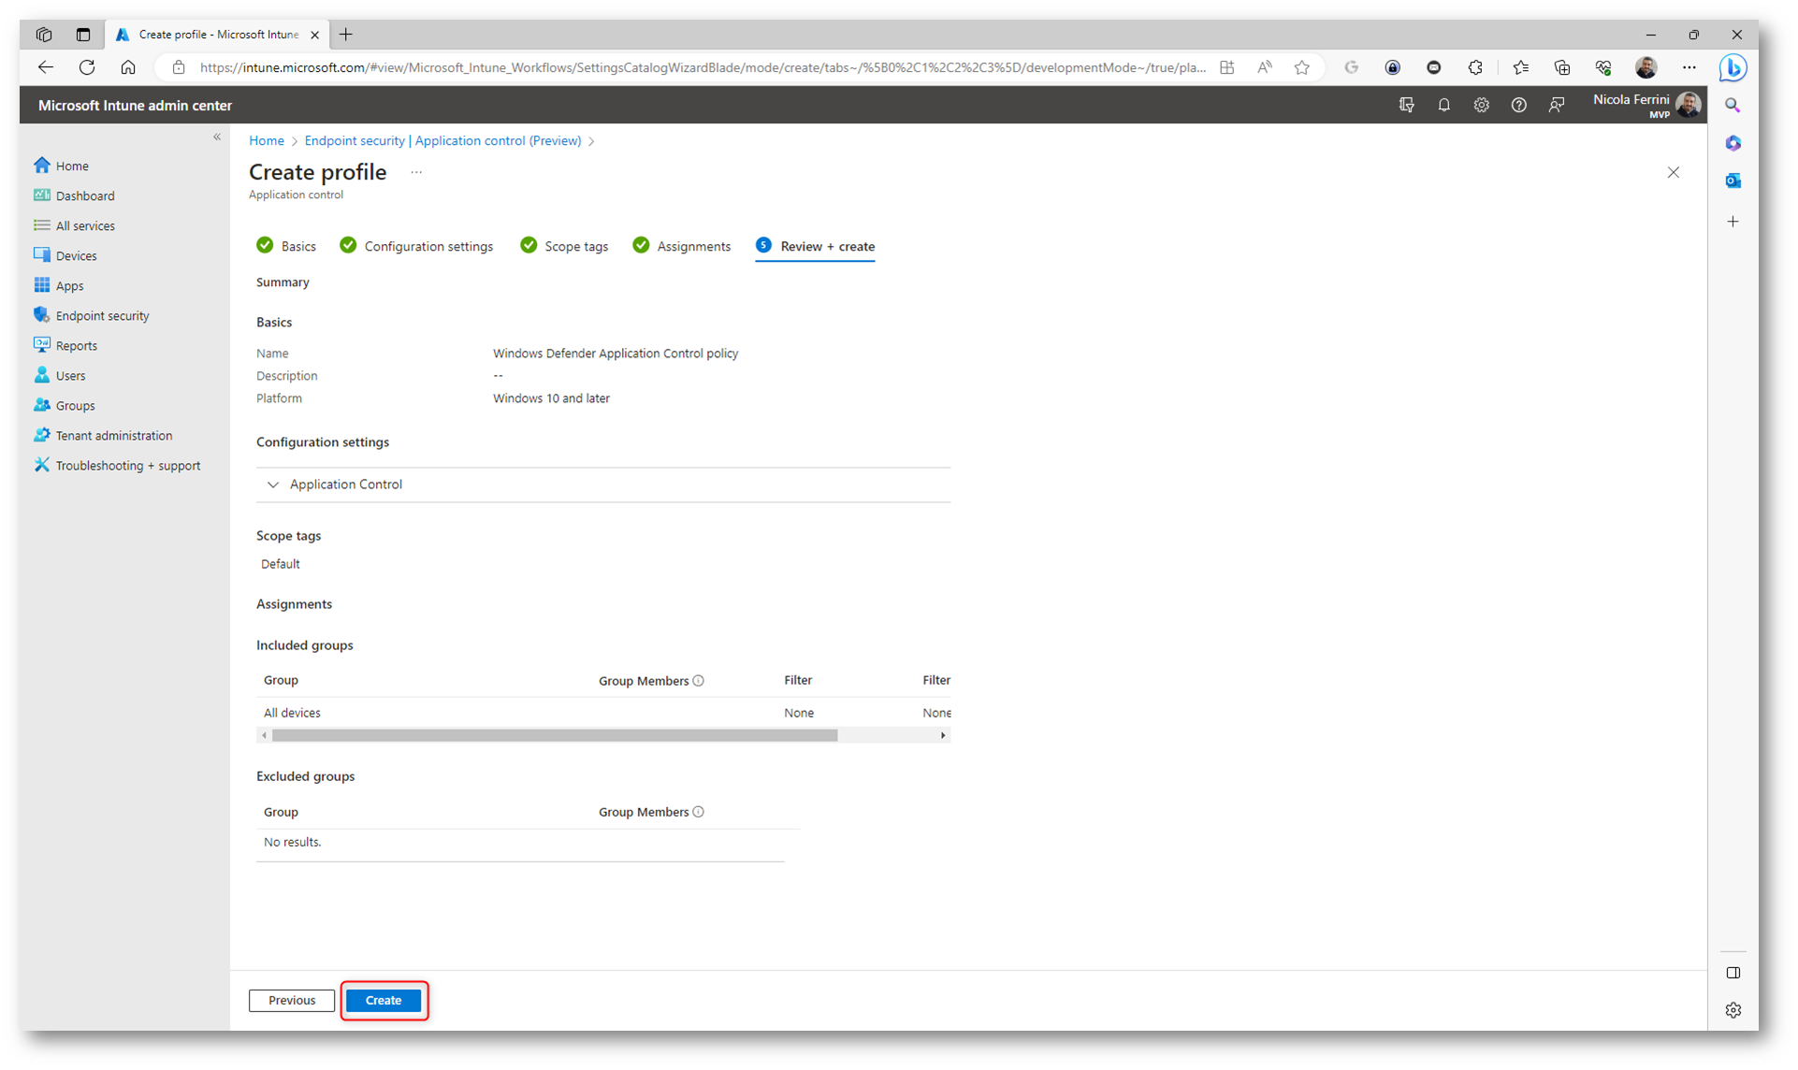Open browser extensions puzzle icon

[1475, 67]
